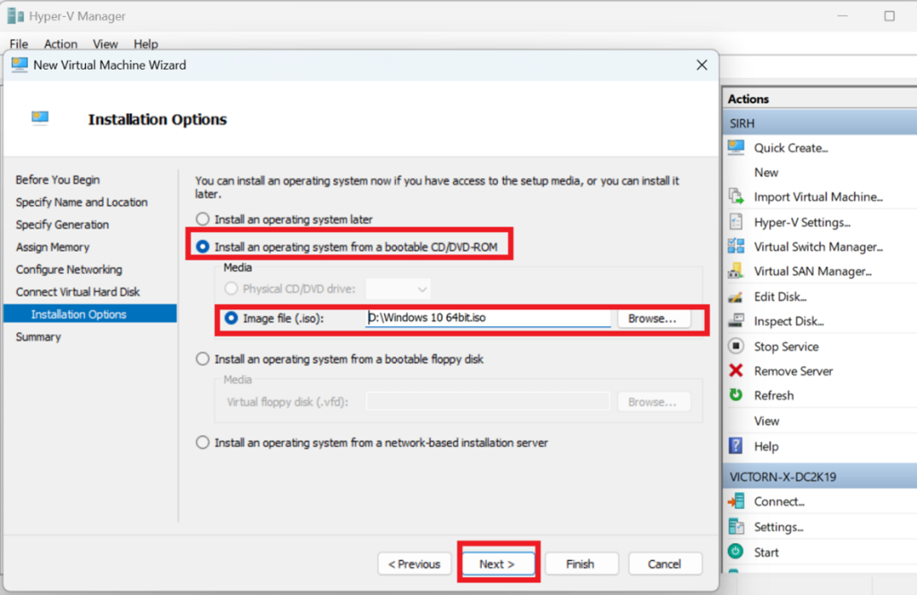The width and height of the screenshot is (917, 595).
Task: Click the Virtual Switch Manager icon
Action: (736, 246)
